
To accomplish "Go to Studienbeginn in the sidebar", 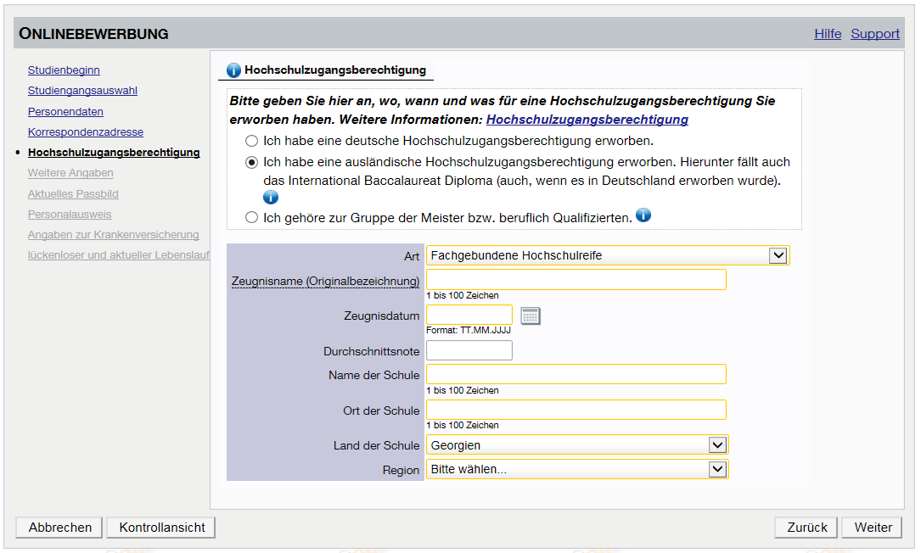I will pos(64,70).
